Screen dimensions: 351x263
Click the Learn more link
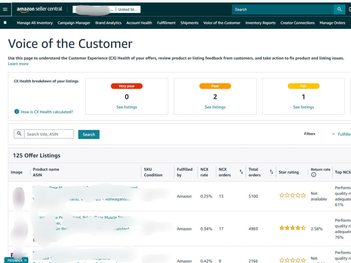coord(18,64)
